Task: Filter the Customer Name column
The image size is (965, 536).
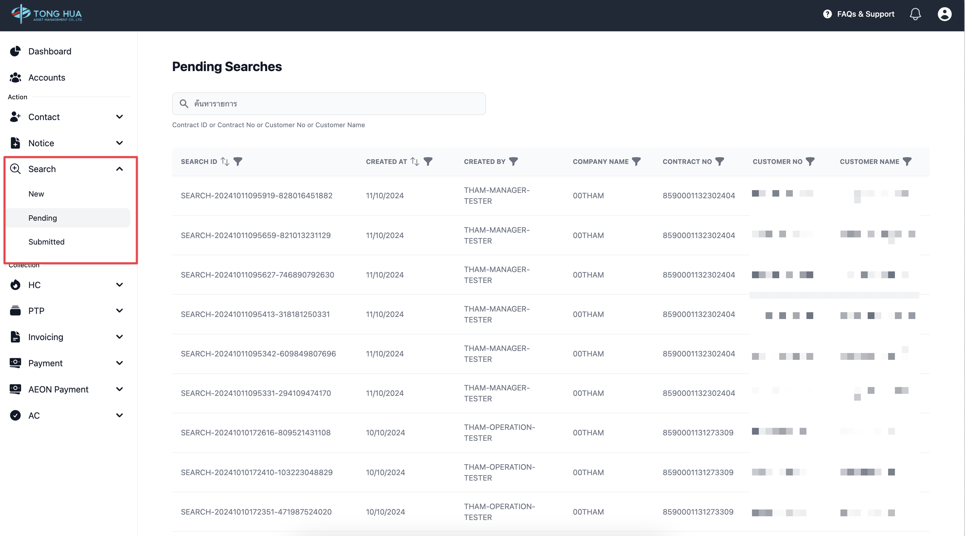Action: coord(907,161)
